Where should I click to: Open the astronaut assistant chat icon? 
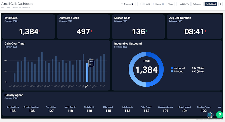210,115
